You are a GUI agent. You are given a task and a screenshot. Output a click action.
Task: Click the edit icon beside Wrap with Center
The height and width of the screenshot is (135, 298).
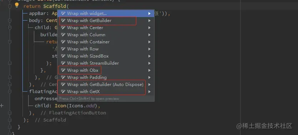click(x=63, y=28)
